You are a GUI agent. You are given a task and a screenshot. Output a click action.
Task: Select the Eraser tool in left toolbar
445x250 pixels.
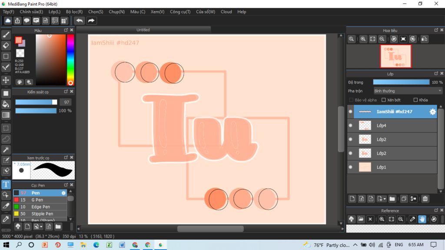[6, 45]
